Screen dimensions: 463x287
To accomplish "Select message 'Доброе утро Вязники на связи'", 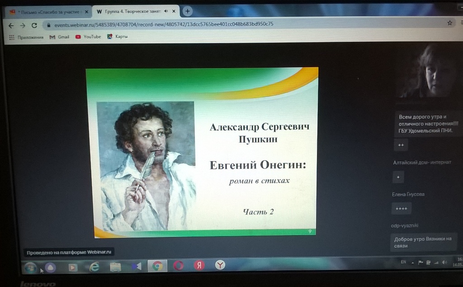I will (423, 242).
